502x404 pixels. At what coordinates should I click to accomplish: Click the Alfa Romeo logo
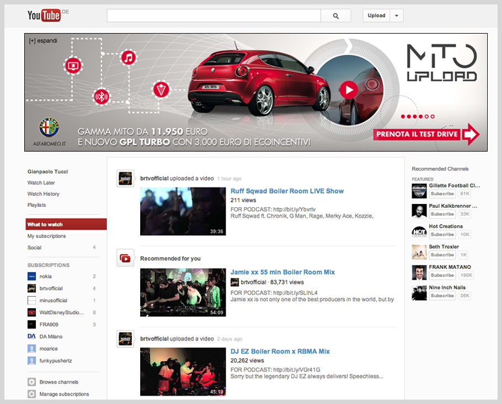(49, 127)
